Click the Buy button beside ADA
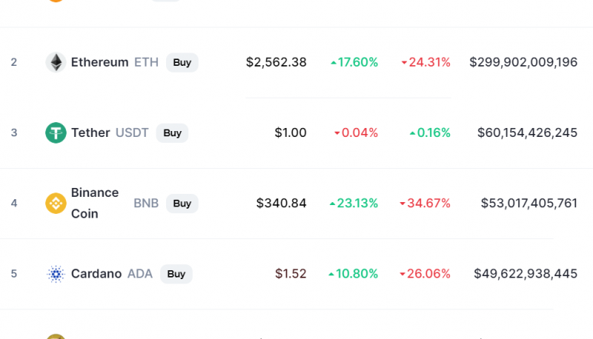Image resolution: width=593 pixels, height=339 pixels. click(x=176, y=274)
